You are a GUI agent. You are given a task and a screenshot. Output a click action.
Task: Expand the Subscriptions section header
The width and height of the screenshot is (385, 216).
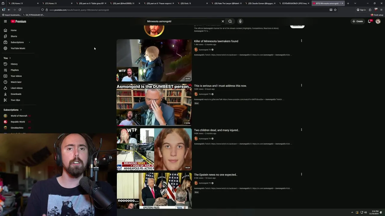[x=13, y=110]
